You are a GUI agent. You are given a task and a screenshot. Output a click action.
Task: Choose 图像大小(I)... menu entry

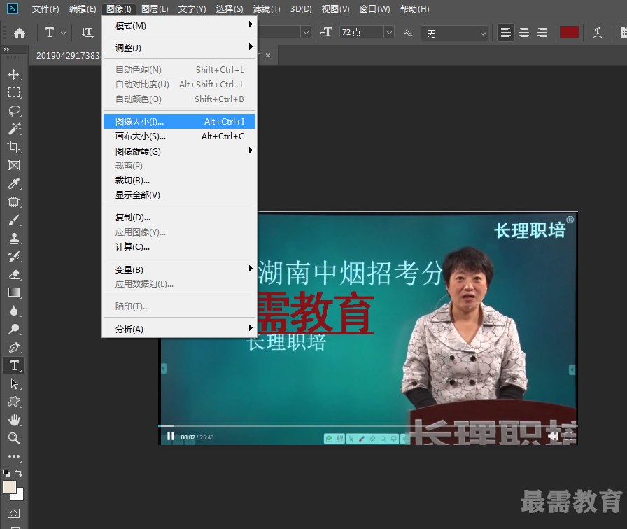[x=179, y=122]
